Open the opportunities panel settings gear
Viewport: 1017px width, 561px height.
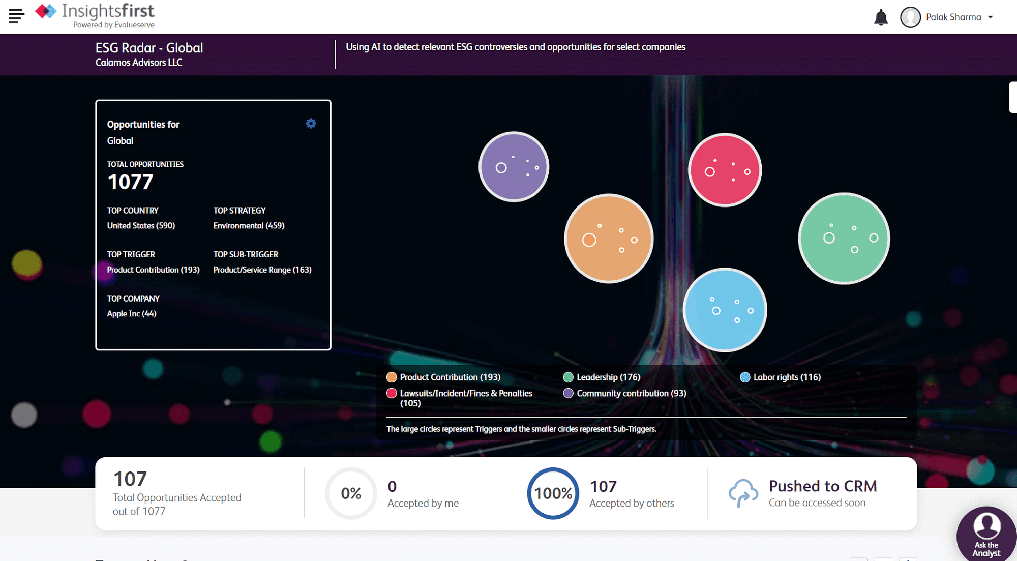[x=311, y=124]
